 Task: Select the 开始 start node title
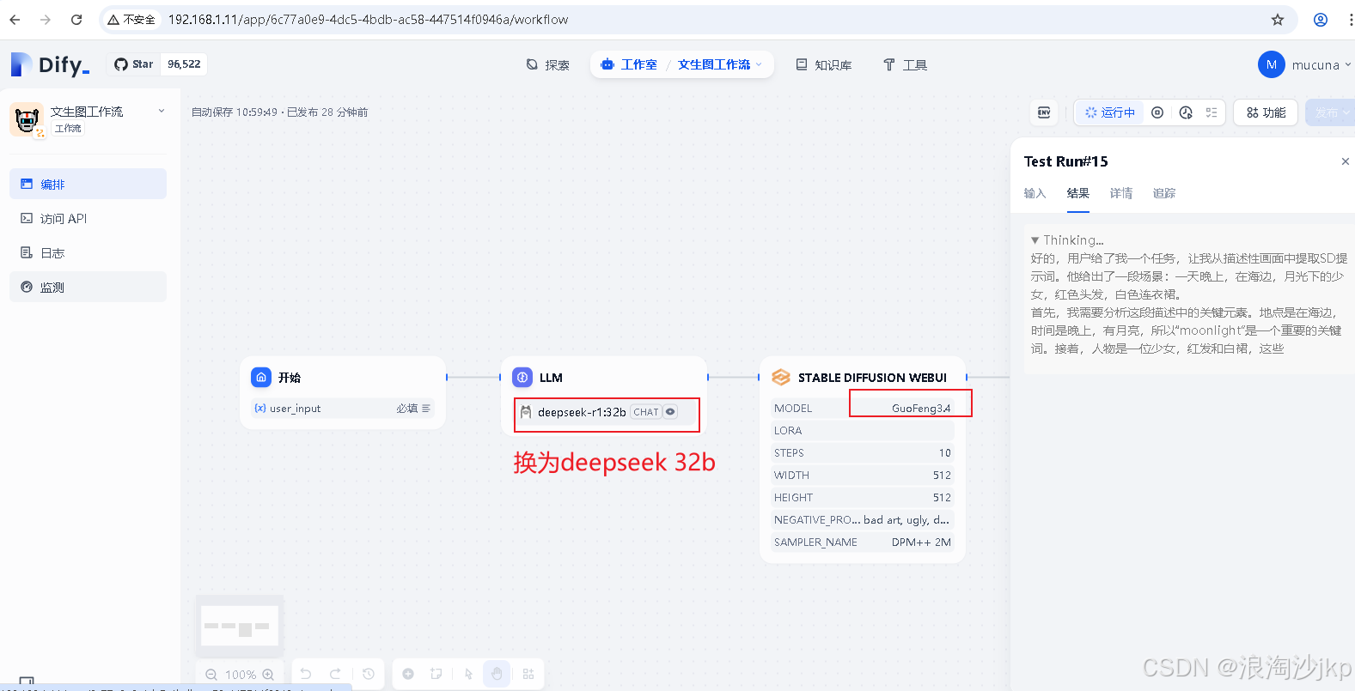point(290,377)
